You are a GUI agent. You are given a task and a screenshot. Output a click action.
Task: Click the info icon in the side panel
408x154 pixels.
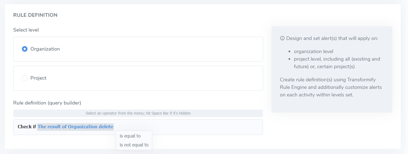282,38
